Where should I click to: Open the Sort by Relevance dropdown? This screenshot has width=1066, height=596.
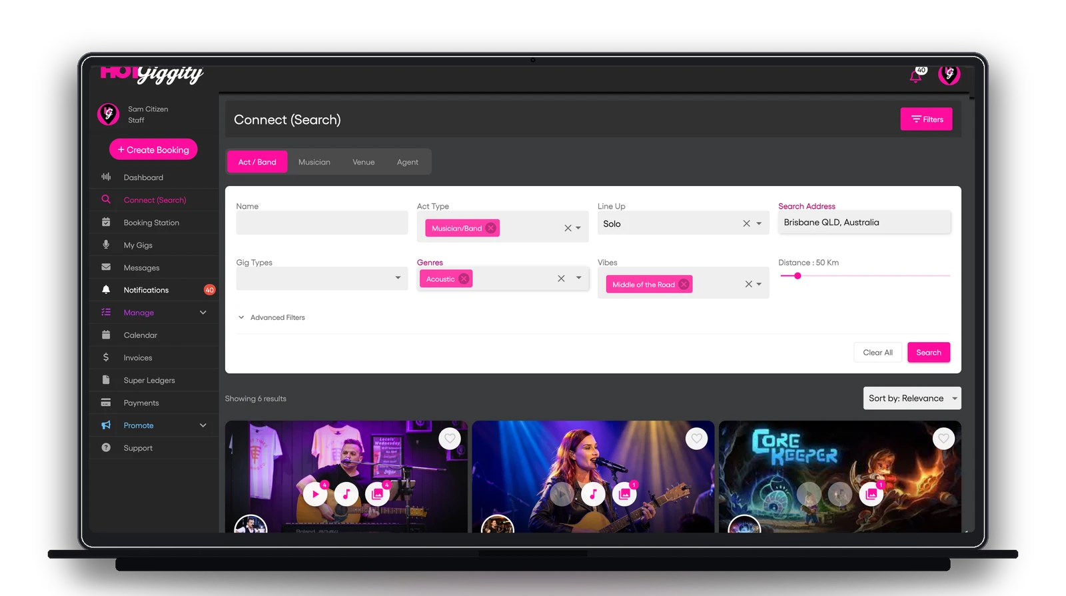pyautogui.click(x=912, y=399)
